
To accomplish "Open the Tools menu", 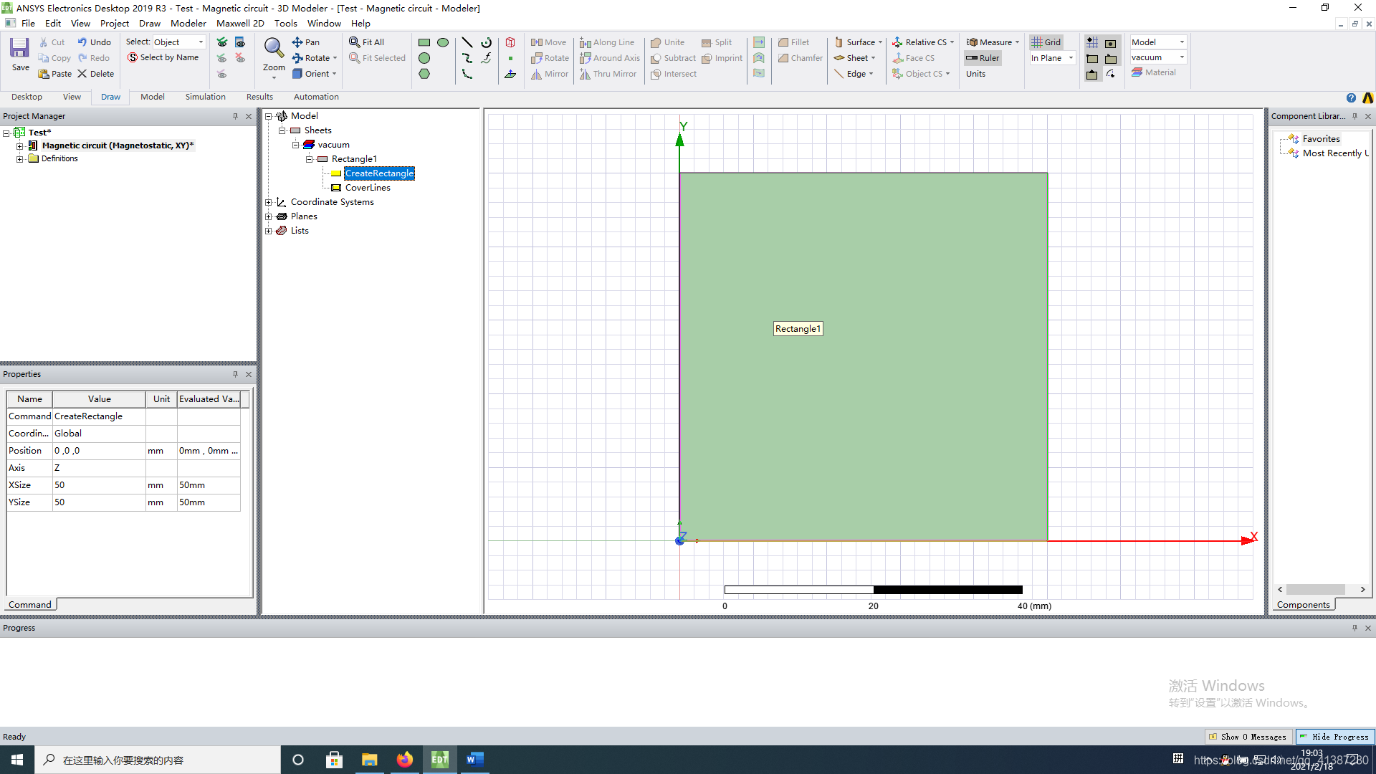I will click(285, 23).
